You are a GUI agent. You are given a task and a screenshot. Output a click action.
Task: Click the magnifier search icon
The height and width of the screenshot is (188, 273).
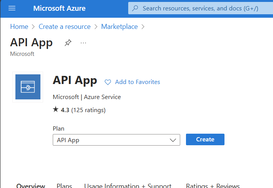(x=135, y=8)
